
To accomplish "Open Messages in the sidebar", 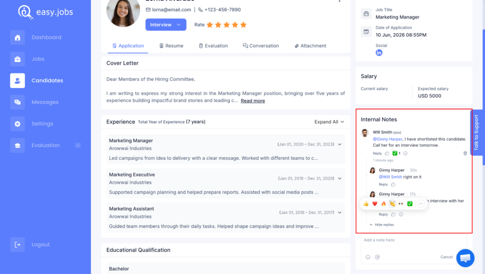I will pos(45,102).
